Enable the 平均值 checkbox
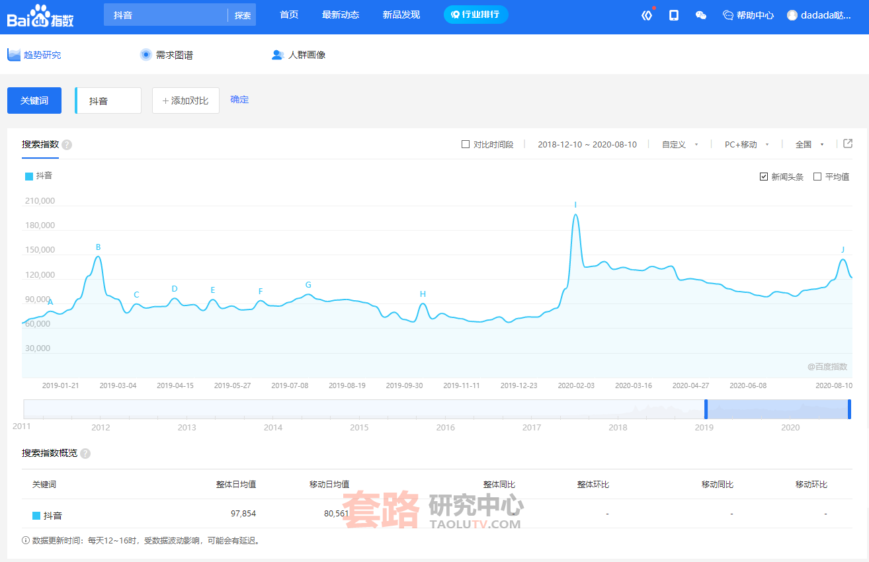 817,177
